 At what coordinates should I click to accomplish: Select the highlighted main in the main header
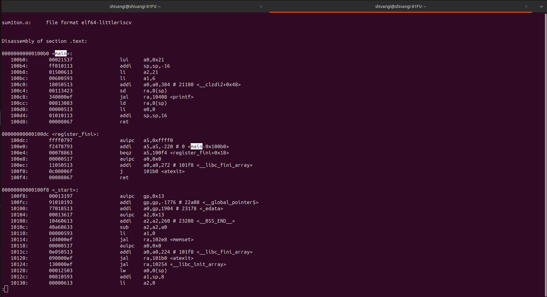click(x=61, y=53)
